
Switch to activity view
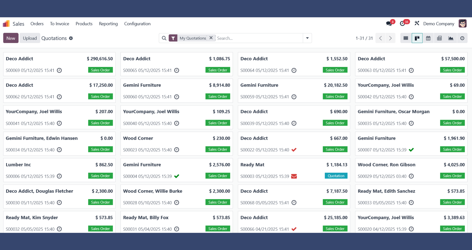click(462, 38)
